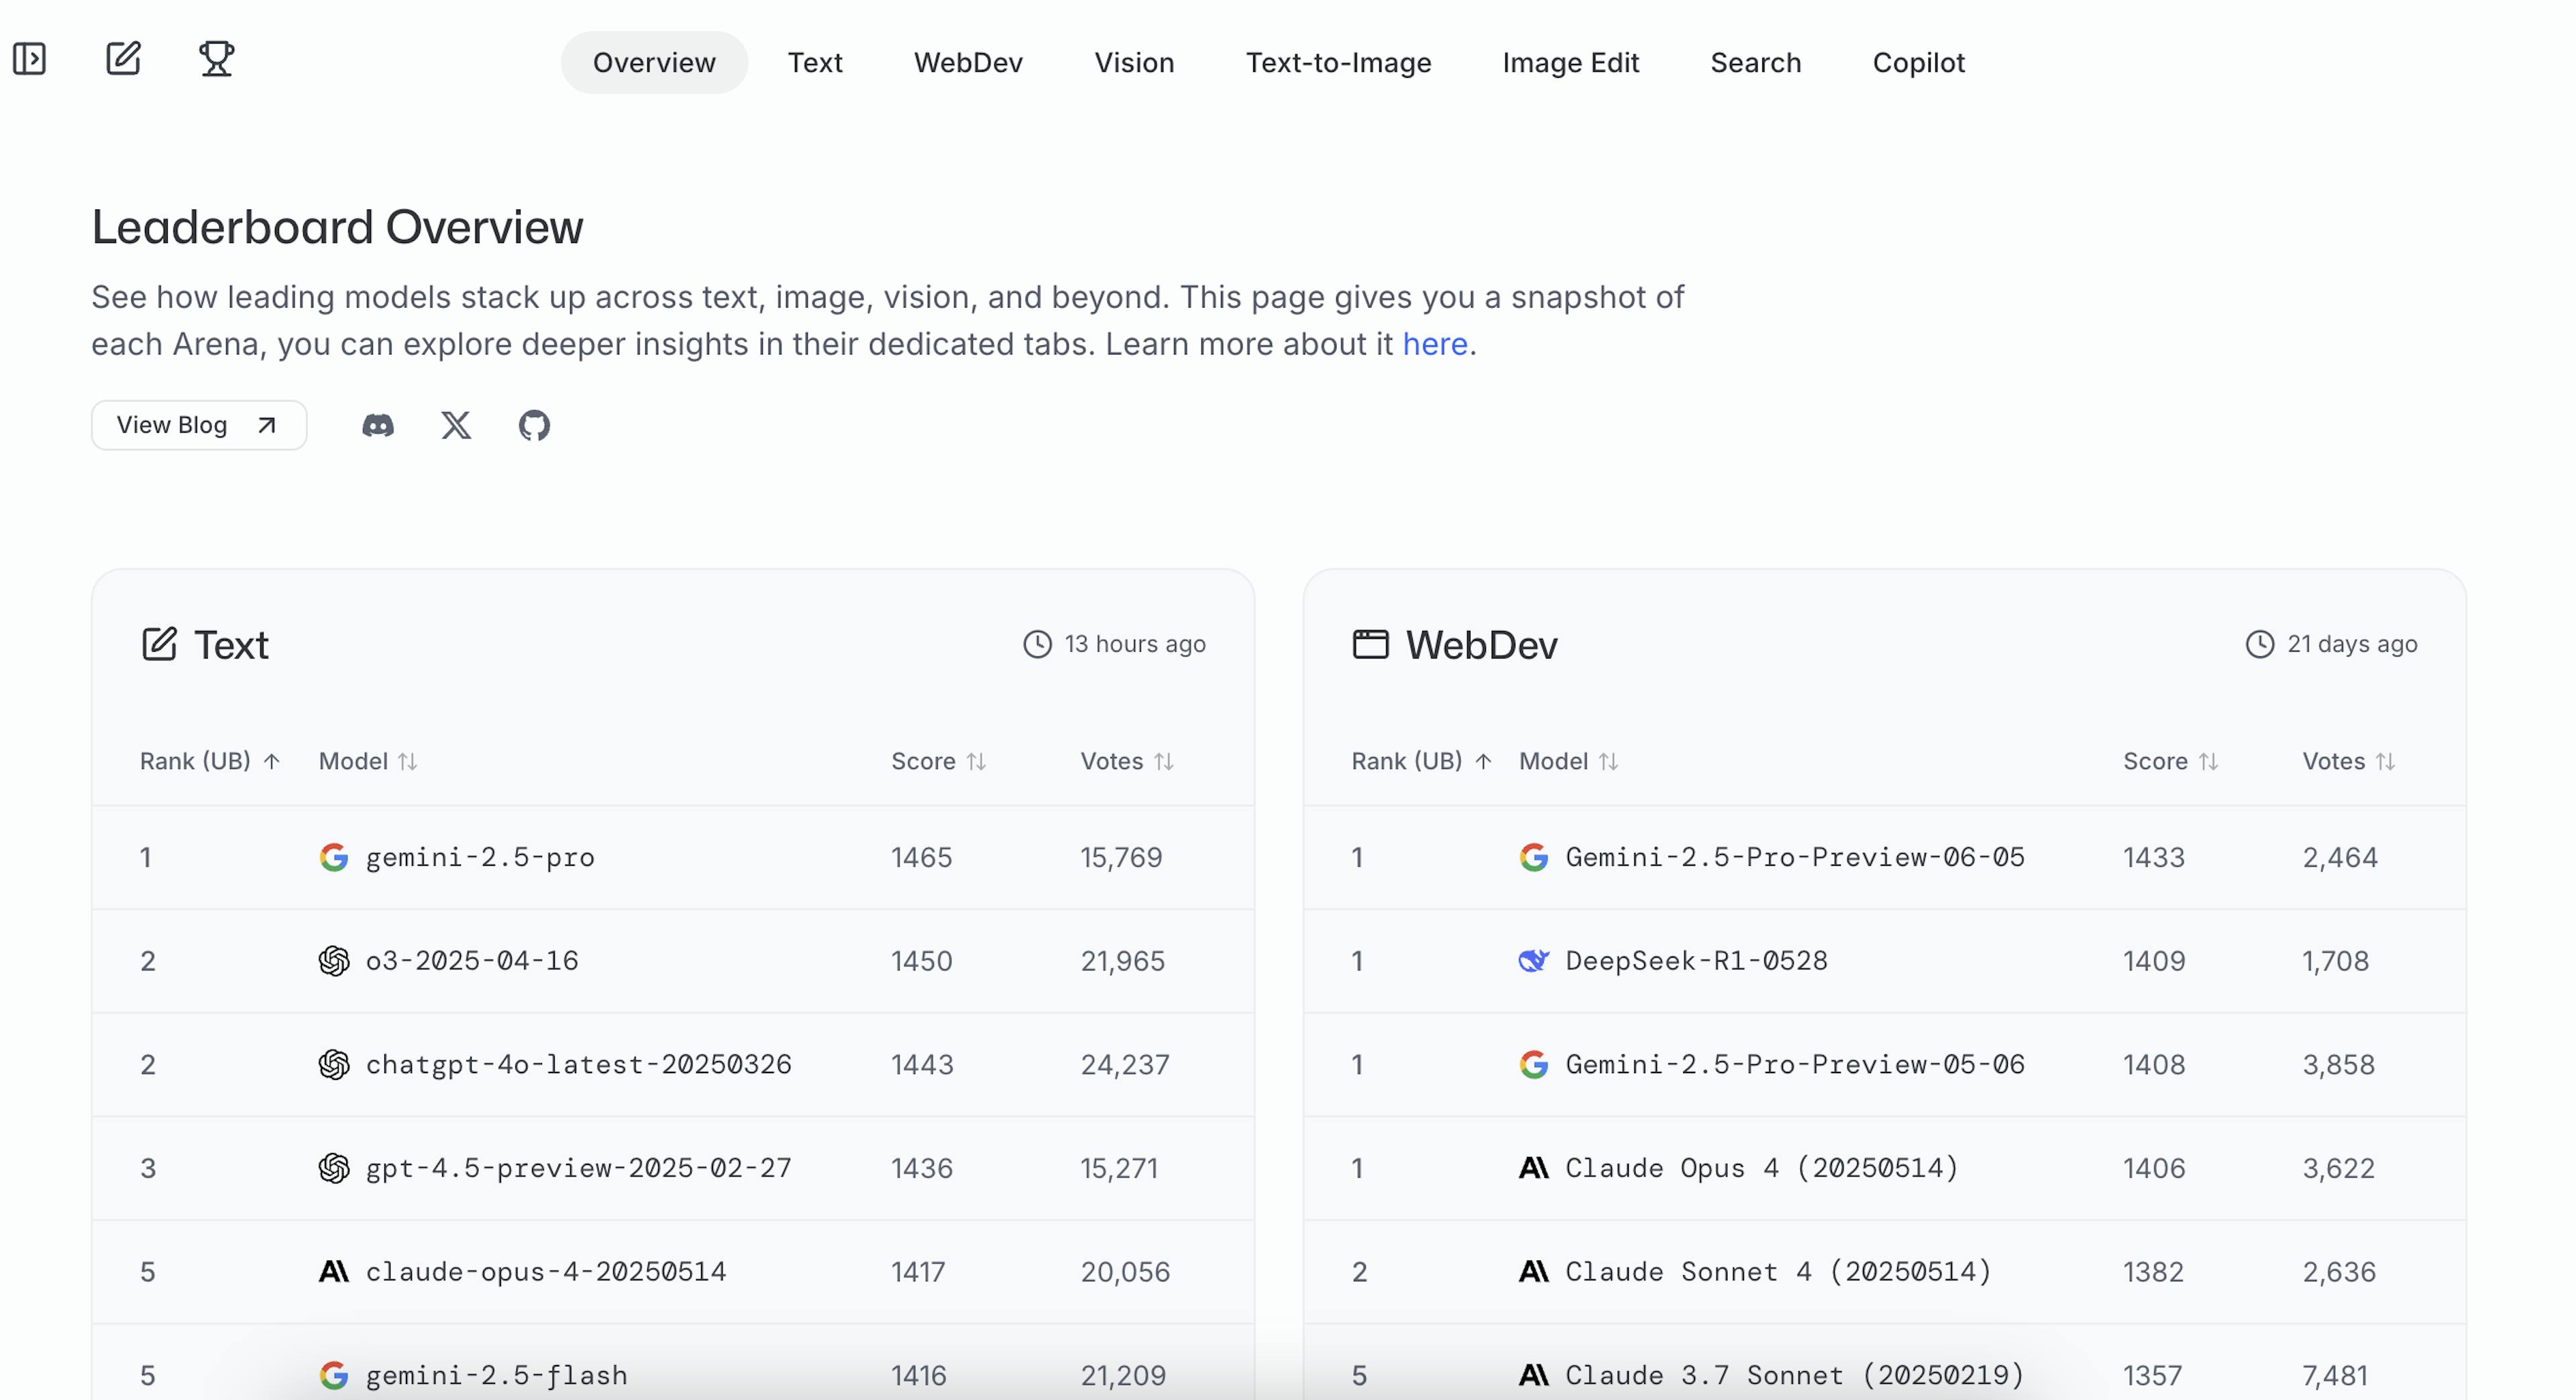Click the OpenAI logo next to o3-2025-04-16
This screenshot has height=1400, width=2576.
coord(334,960)
